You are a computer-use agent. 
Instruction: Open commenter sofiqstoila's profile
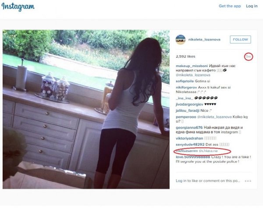(x=185, y=81)
